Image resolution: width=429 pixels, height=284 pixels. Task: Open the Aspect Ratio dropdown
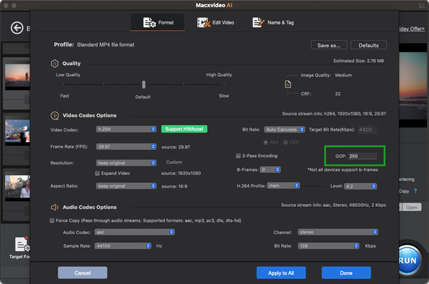tap(126, 186)
